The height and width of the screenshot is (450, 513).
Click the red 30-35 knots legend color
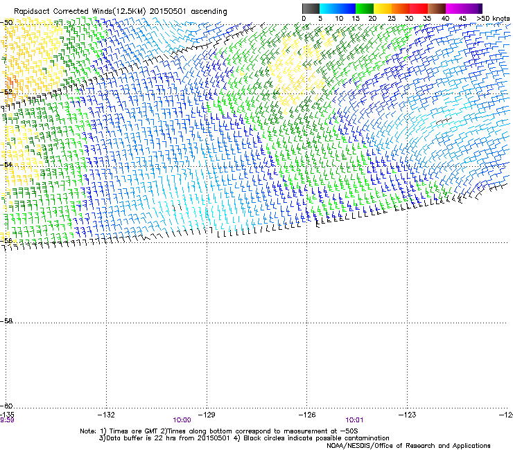pos(419,8)
